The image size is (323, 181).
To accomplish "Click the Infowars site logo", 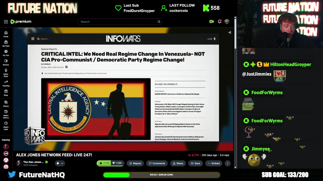I will point(123,39).
